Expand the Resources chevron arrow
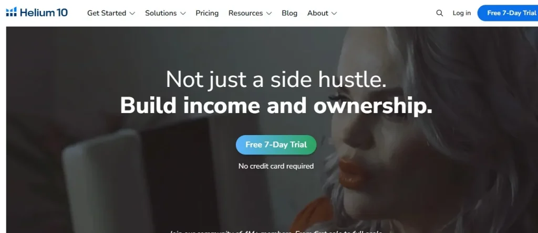This screenshot has height=233, width=538. click(x=268, y=13)
